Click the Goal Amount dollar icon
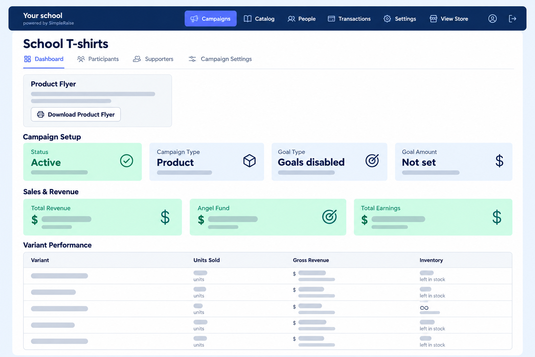Viewport: 535px width, 357px height. pos(499,161)
